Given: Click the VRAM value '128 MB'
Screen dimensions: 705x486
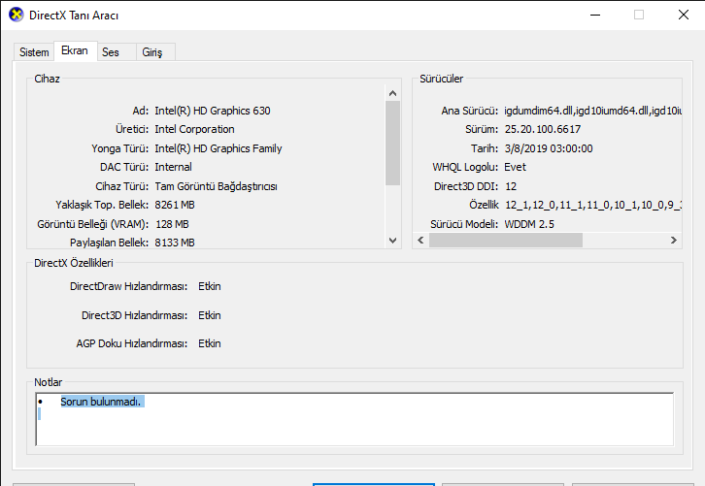Looking at the screenshot, I should point(172,224).
